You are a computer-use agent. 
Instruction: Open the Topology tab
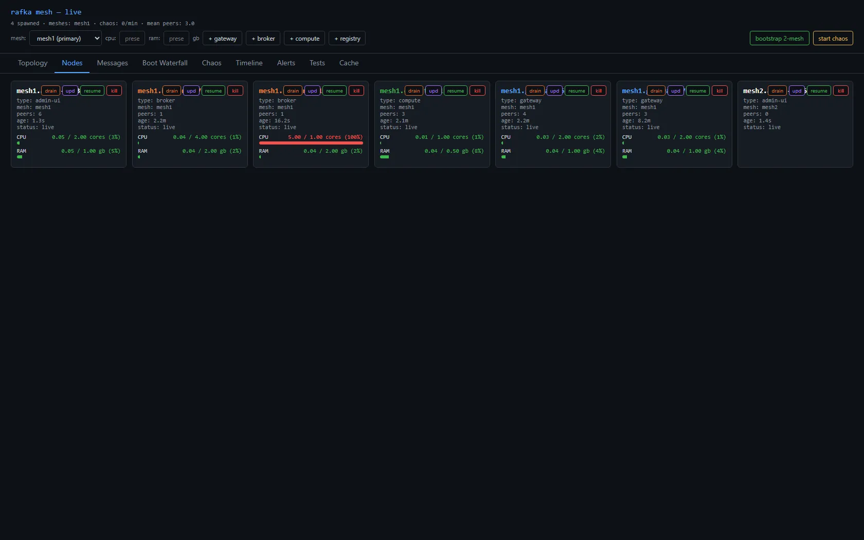tap(32, 63)
